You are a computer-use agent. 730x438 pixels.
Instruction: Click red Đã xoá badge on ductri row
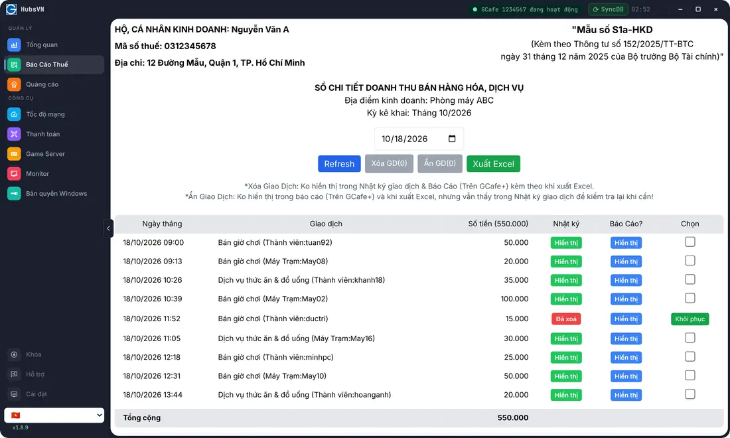point(566,319)
